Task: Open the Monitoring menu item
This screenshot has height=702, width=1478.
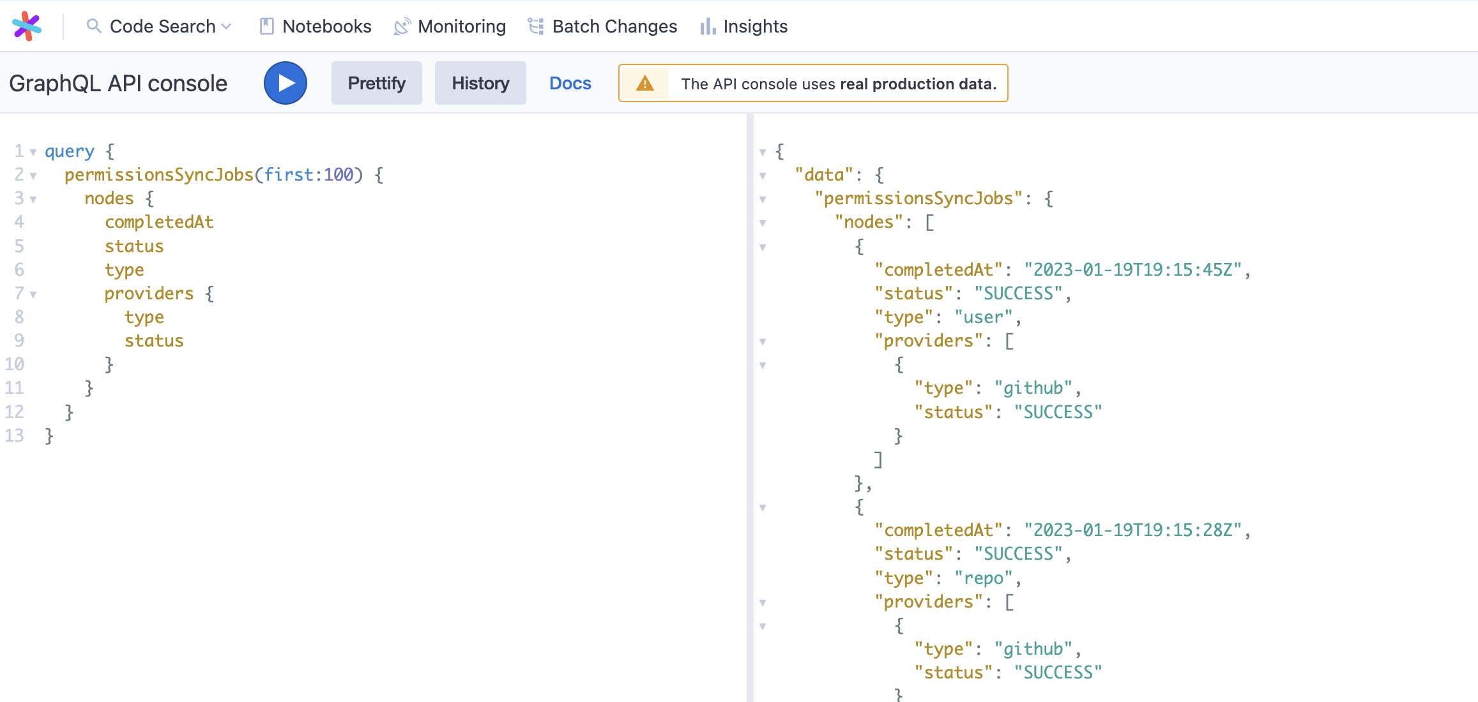Action: point(461,26)
